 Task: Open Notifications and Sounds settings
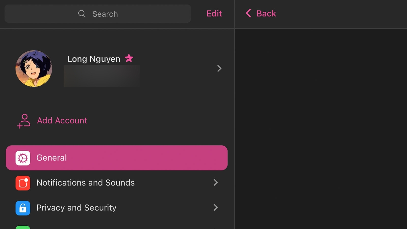[117, 183]
